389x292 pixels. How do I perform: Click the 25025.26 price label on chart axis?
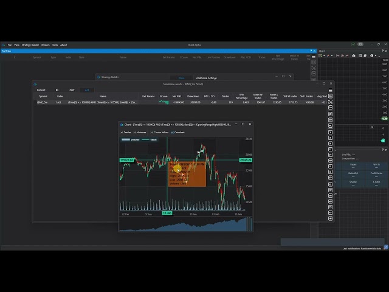click(x=246, y=160)
